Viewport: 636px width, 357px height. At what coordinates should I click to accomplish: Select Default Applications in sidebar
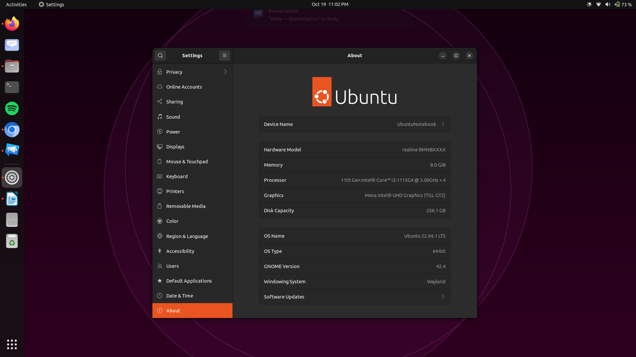pos(189,281)
